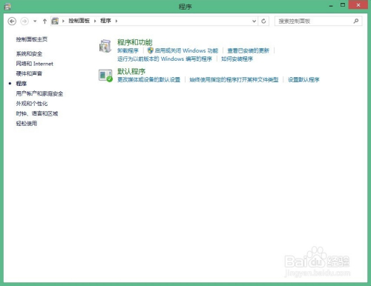Open the 默认程序 heading link

click(131, 71)
